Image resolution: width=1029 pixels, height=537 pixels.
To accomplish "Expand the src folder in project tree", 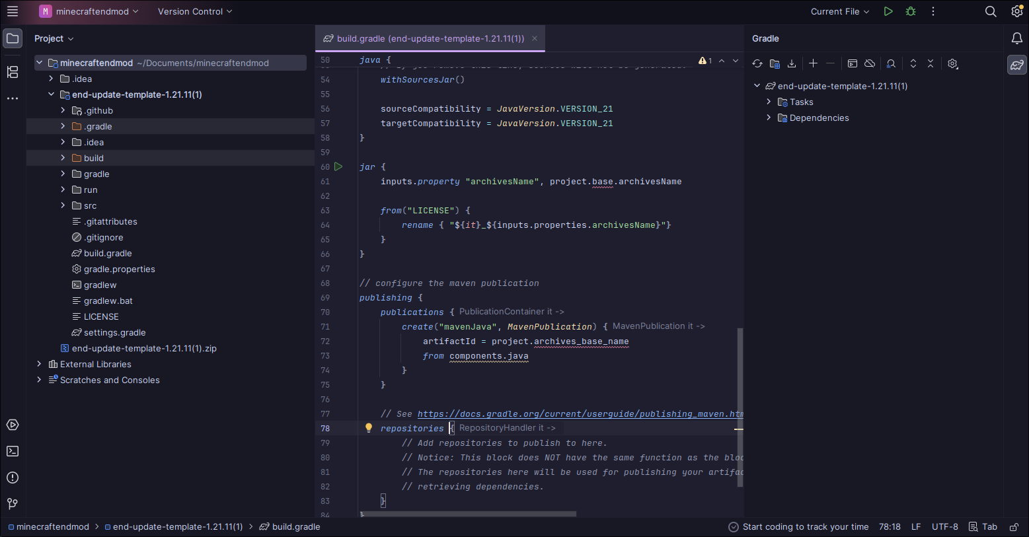I will (63, 205).
